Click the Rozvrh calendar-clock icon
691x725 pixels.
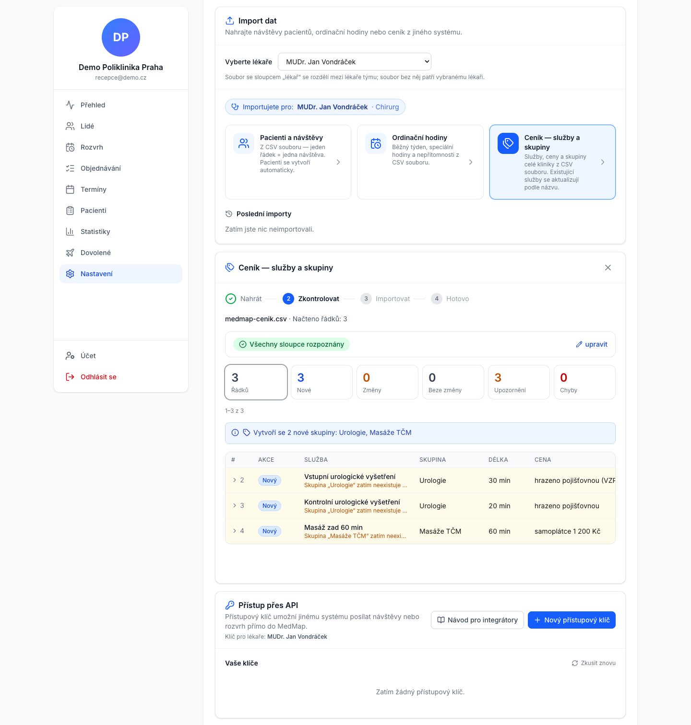(x=70, y=147)
